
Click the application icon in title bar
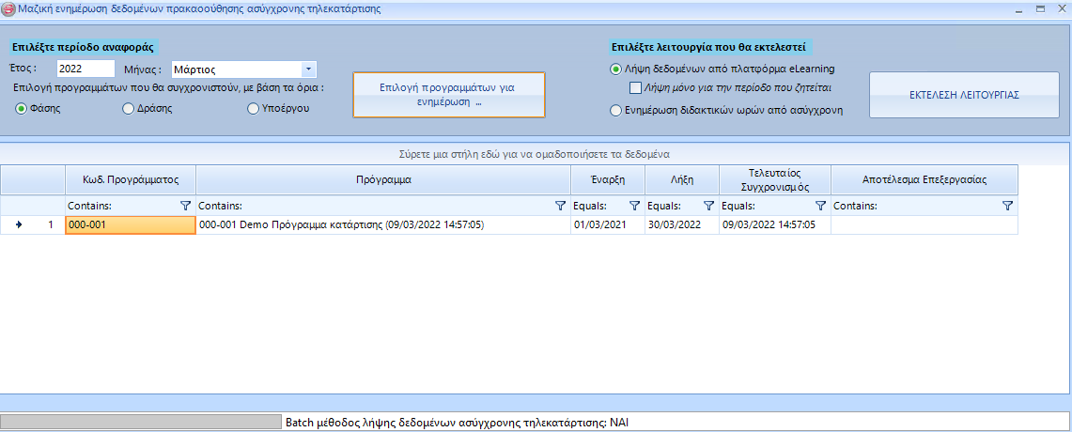point(8,8)
